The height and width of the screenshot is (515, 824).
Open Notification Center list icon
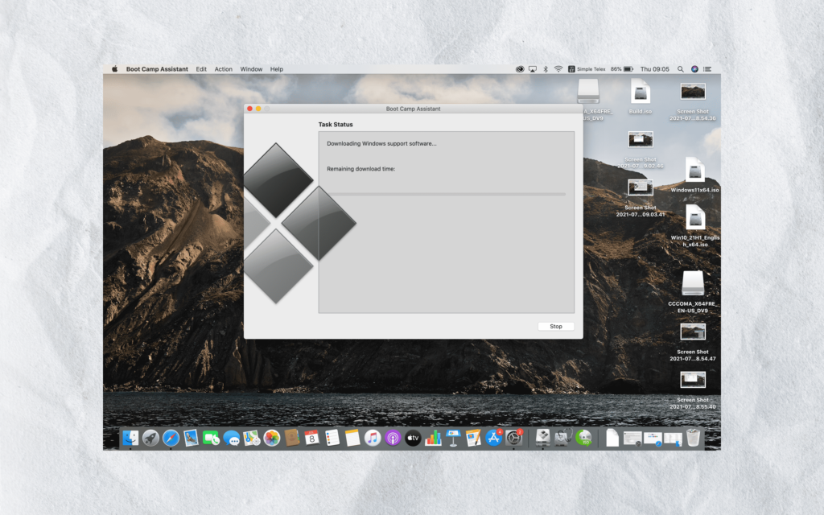point(707,69)
